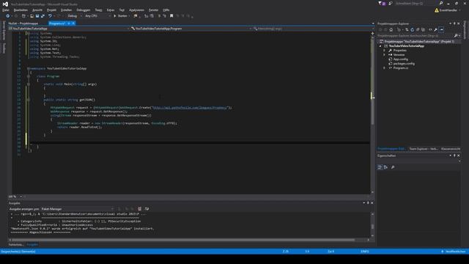Screen dimensions: 469x264
Task: Click the navigate backward toolbar icon
Action: pos(8,16)
